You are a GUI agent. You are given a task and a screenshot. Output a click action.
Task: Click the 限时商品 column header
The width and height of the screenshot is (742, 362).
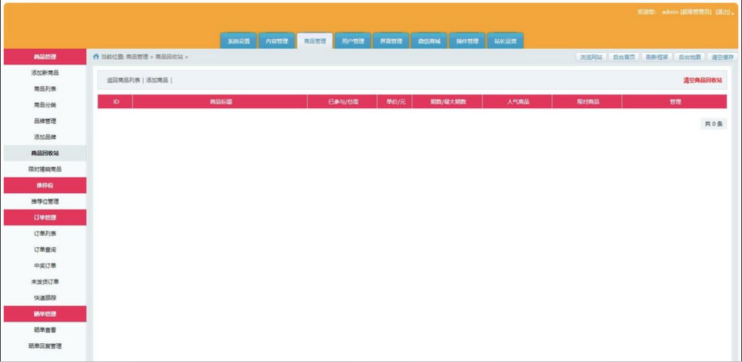(x=587, y=102)
